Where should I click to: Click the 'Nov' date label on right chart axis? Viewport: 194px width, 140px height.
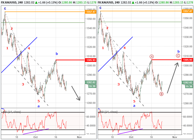point(175,137)
